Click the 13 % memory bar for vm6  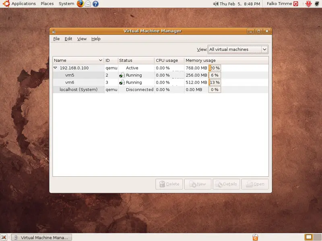[x=215, y=82]
